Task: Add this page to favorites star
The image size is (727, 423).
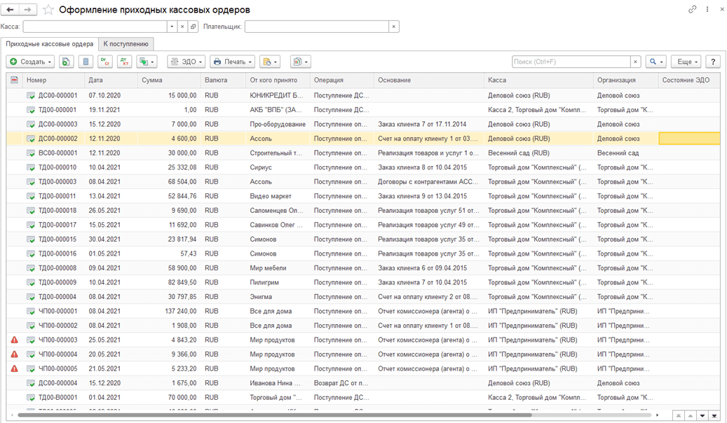Action: [48, 10]
